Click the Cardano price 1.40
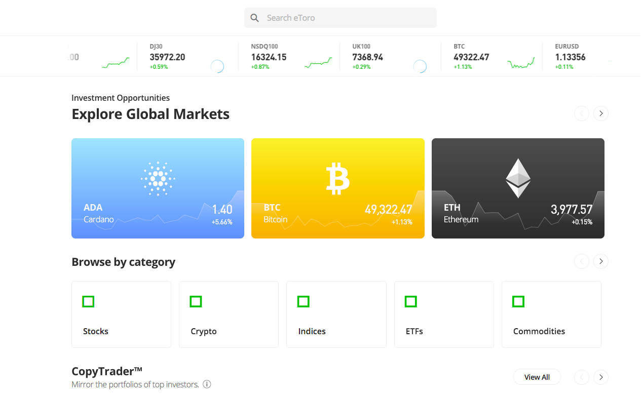 click(x=222, y=209)
